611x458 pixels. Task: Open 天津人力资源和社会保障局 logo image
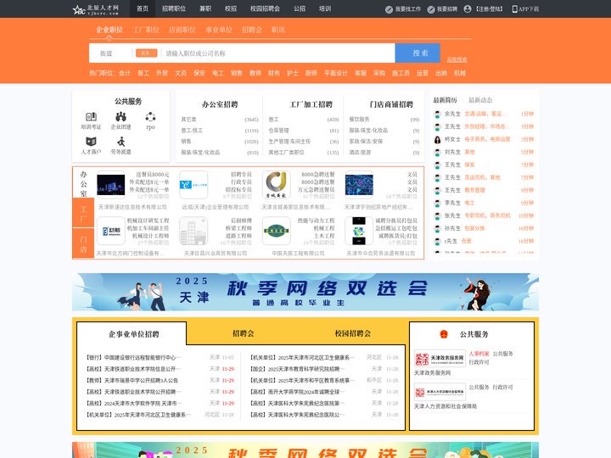click(x=440, y=392)
